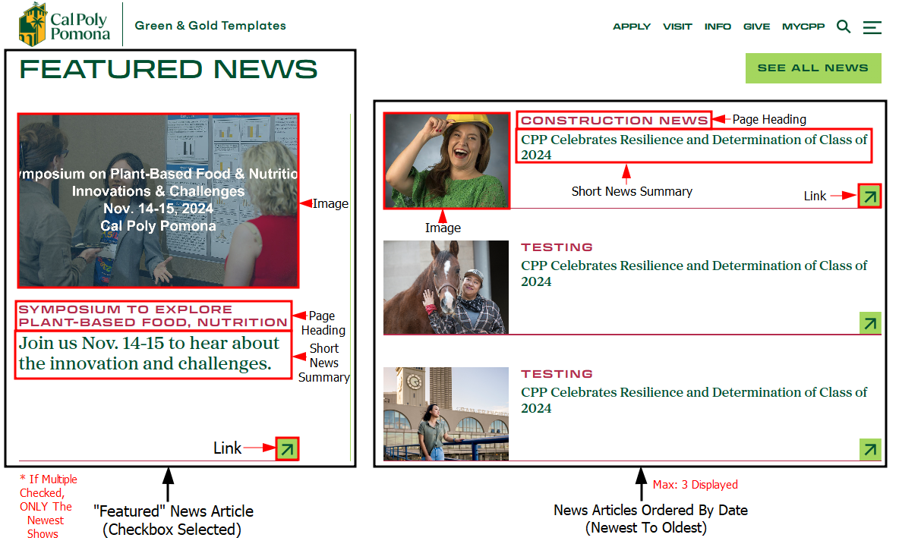Click the Construction News article arrow icon

[x=870, y=196]
